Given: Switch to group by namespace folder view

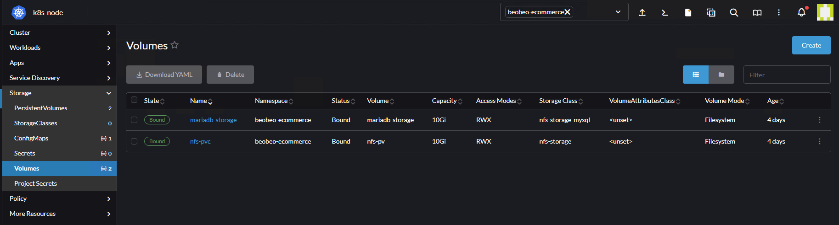Looking at the screenshot, I should pyautogui.click(x=721, y=75).
